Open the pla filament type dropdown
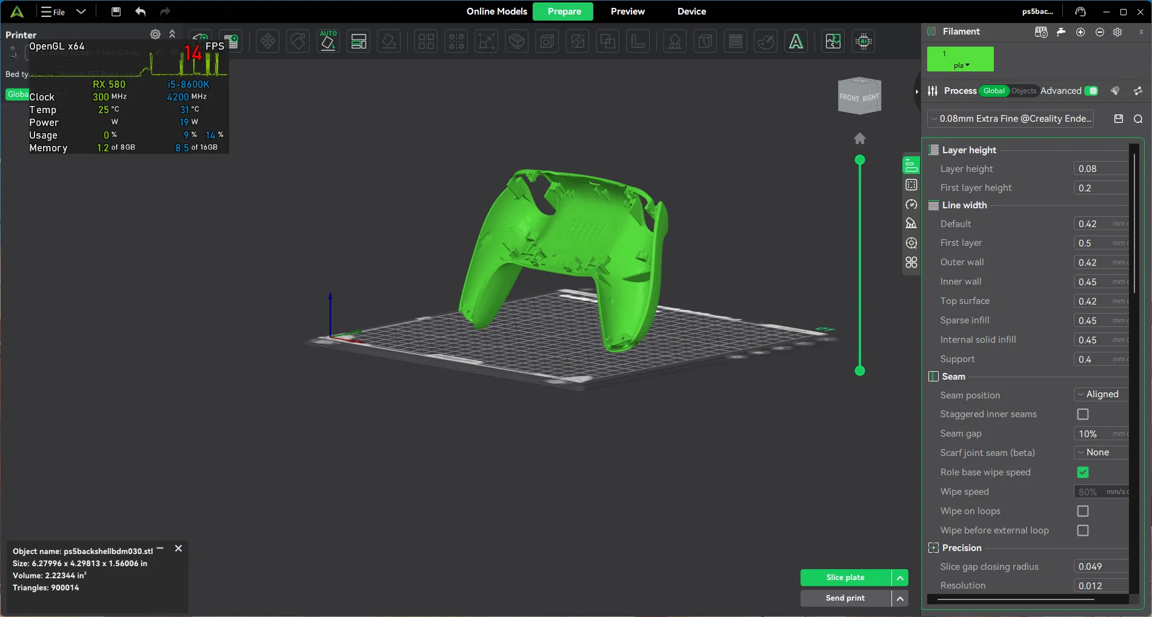 [x=961, y=65]
